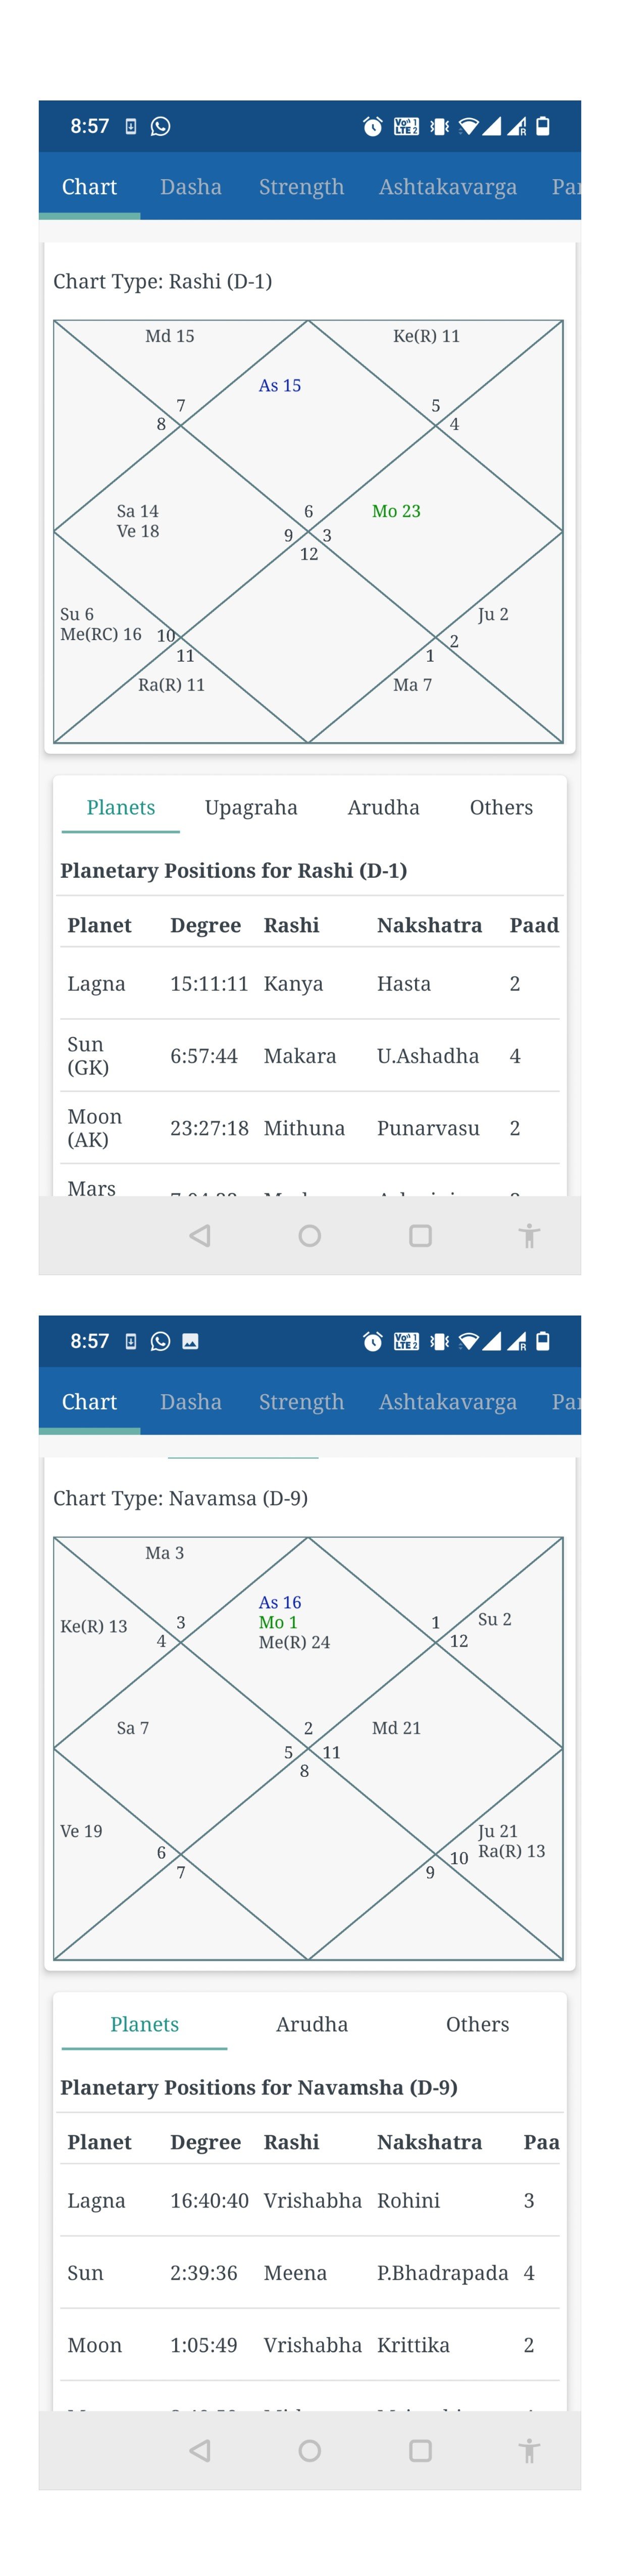
Task: Tap the alarm clock icon above the Navamsa chart
Action: pyautogui.click(x=372, y=1341)
